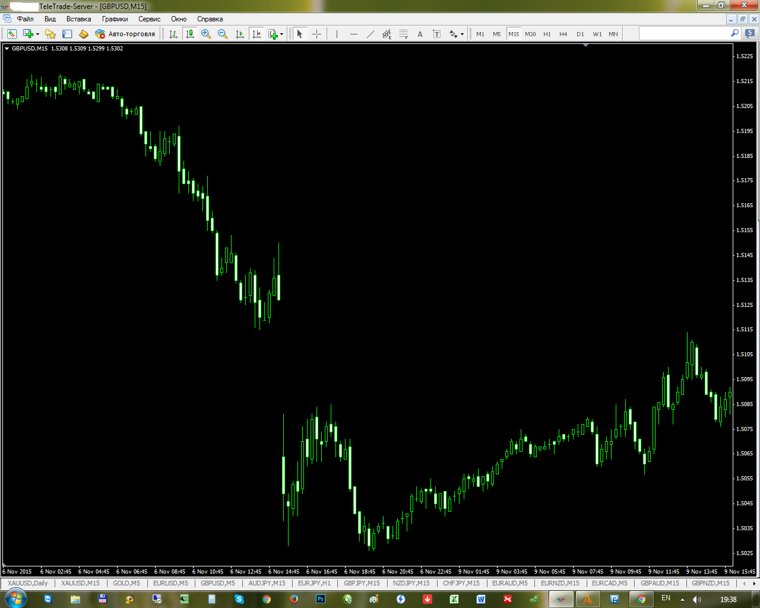Switch timeframe to D1

(580, 34)
